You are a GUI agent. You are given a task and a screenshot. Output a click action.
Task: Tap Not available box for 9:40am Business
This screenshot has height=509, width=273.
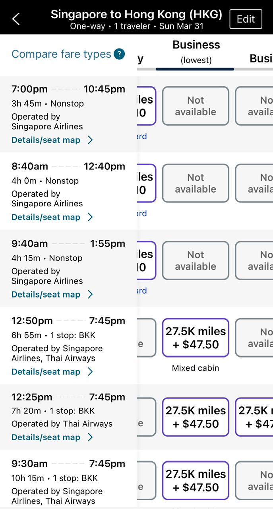click(196, 260)
